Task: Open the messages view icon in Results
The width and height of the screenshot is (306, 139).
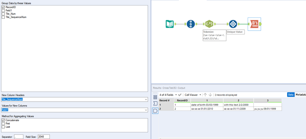Action: coord(155,97)
